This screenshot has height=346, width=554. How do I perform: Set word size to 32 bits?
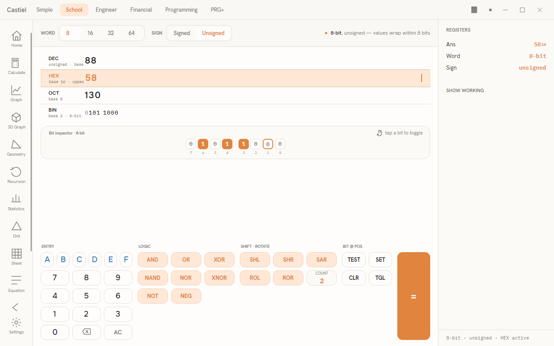pyautogui.click(x=111, y=33)
